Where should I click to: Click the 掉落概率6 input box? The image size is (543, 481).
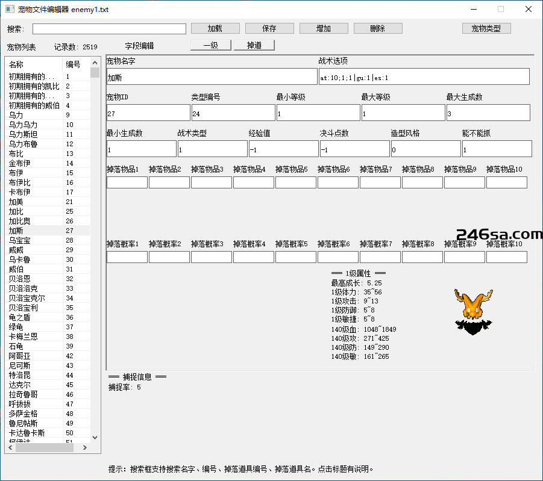pos(338,257)
